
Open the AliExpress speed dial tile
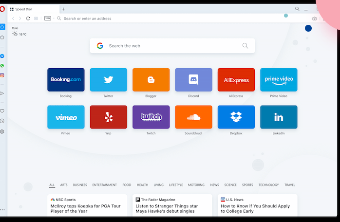pyautogui.click(x=236, y=80)
